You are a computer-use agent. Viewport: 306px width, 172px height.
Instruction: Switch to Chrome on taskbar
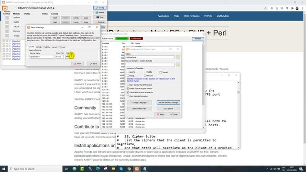[x=129, y=169]
